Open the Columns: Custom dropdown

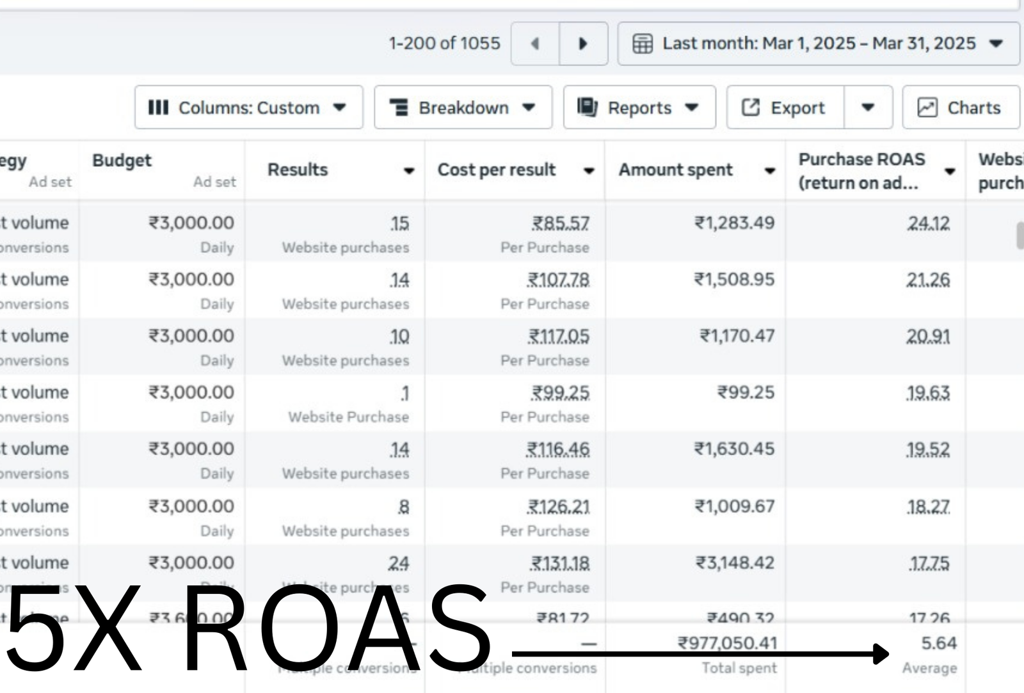(248, 108)
